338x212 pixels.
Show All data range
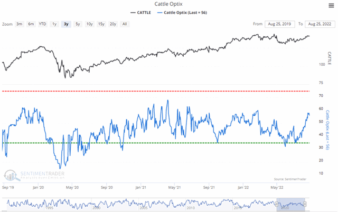click(x=125, y=24)
